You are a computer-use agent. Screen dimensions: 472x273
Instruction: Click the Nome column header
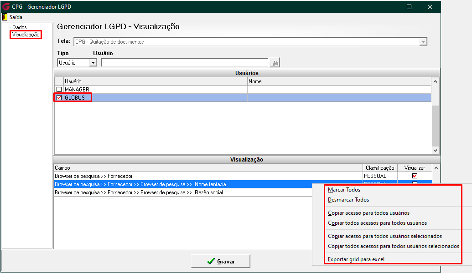tap(339, 81)
